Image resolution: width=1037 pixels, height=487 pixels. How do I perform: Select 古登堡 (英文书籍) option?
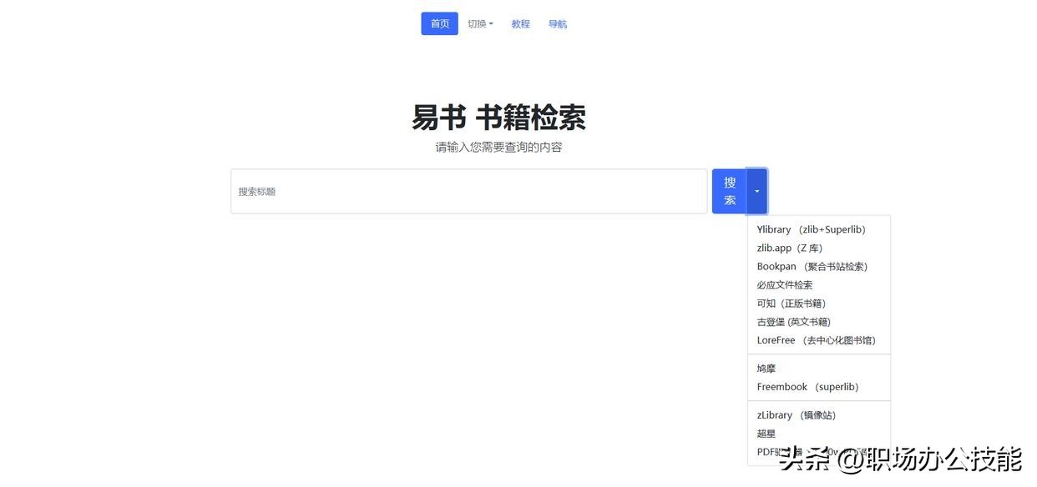[793, 322]
